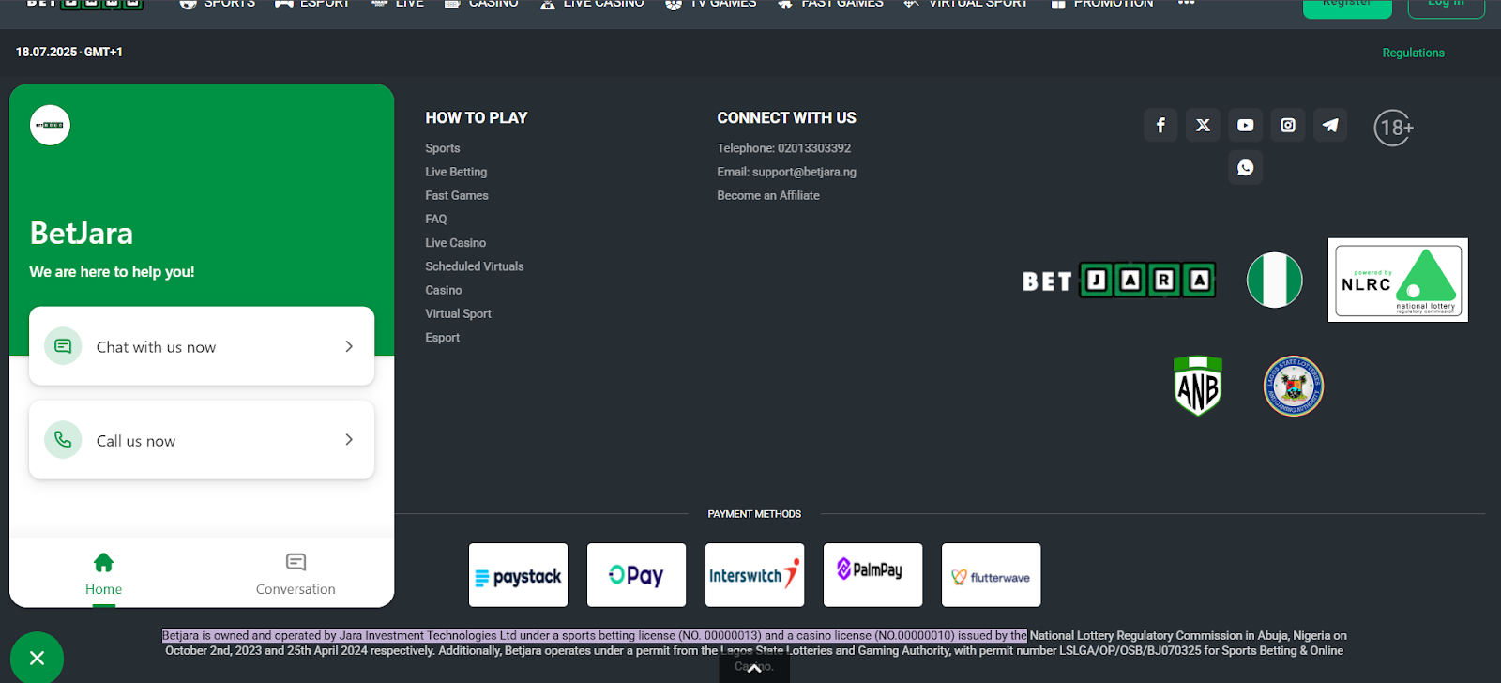Select the PalmPay payment logo
The width and height of the screenshot is (1501, 683).
[x=872, y=575]
